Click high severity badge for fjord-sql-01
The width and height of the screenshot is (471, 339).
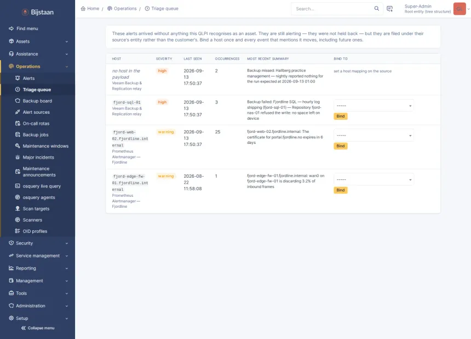pos(162,102)
